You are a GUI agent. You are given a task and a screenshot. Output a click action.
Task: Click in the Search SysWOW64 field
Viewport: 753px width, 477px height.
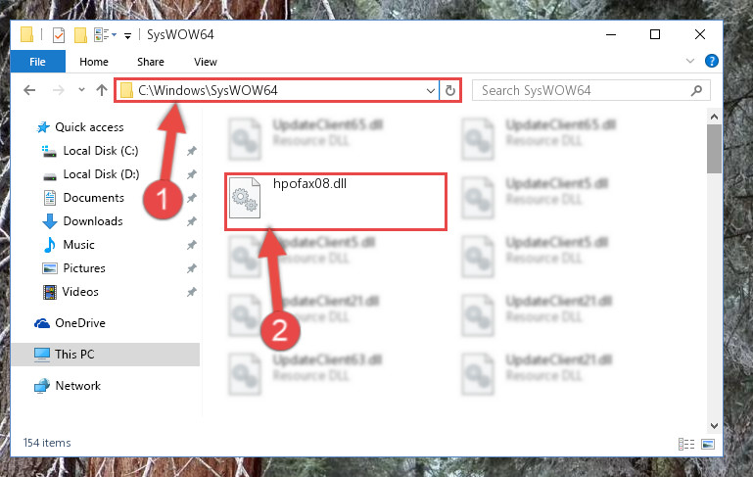(x=581, y=90)
